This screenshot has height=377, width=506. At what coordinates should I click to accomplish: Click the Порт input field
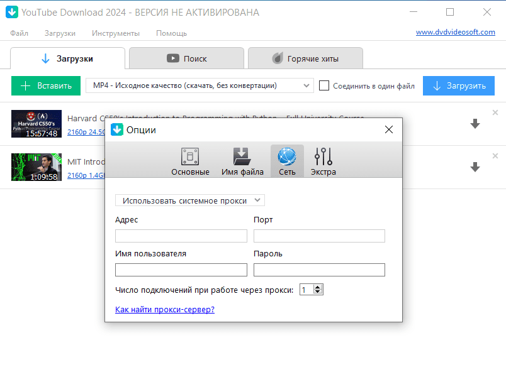coord(319,236)
